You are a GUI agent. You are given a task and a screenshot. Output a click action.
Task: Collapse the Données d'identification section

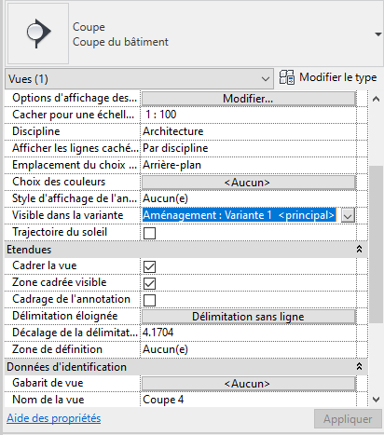[x=359, y=367]
